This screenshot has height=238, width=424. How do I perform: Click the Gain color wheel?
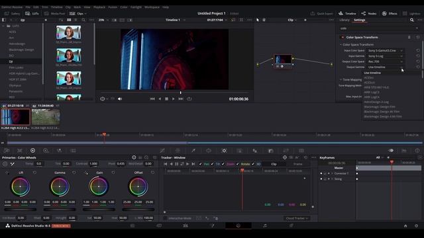point(99,186)
